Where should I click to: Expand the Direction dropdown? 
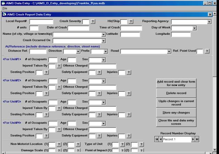point(78,51)
